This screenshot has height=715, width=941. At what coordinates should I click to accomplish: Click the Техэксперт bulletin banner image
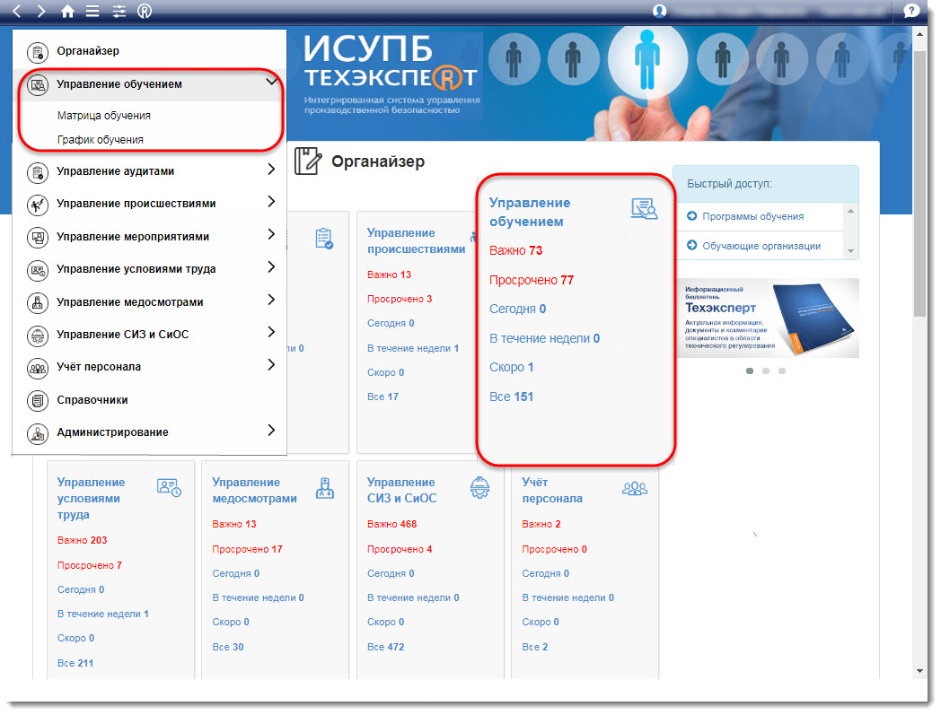click(x=766, y=318)
